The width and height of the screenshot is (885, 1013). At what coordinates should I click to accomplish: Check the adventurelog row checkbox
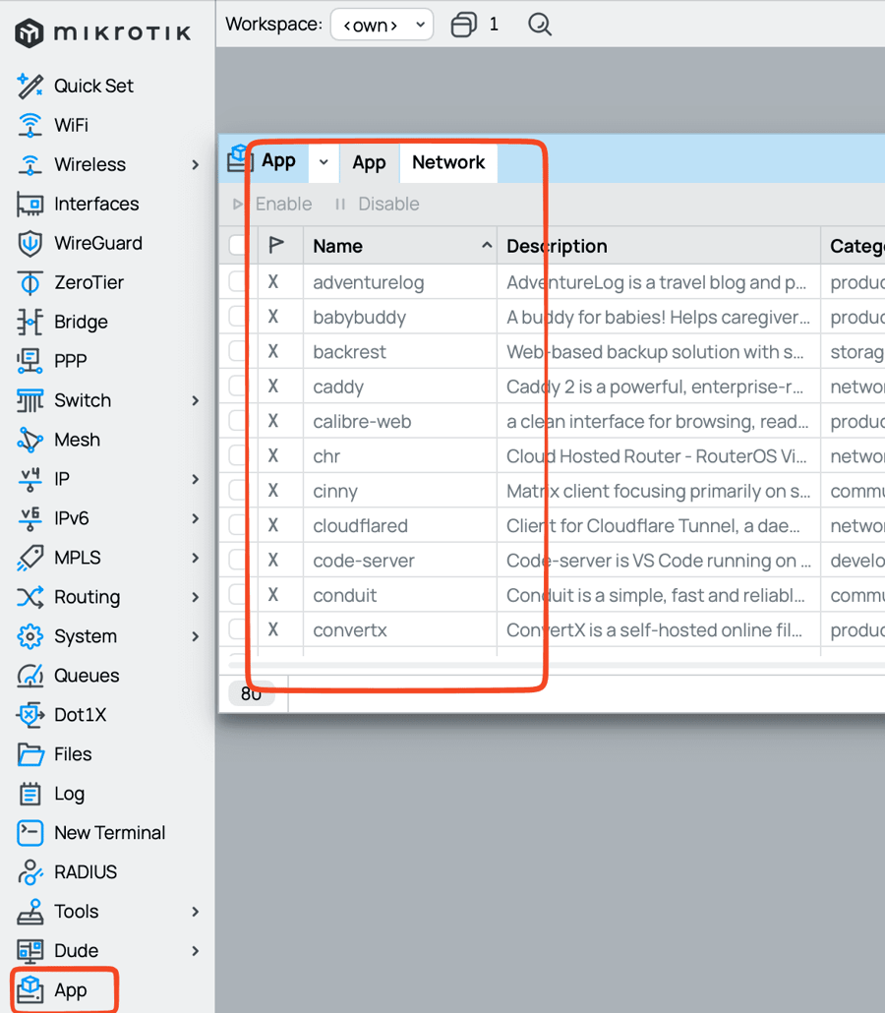pyautogui.click(x=238, y=281)
